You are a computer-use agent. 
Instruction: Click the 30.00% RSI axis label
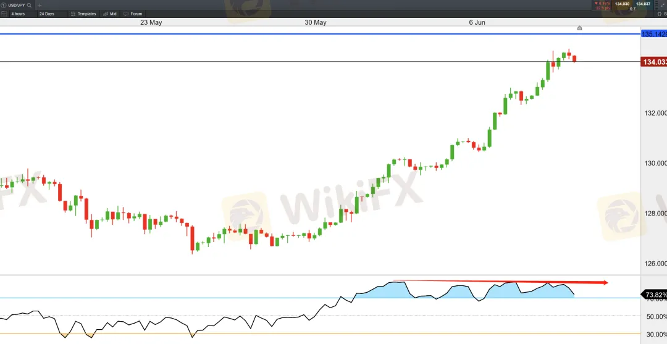(657, 334)
